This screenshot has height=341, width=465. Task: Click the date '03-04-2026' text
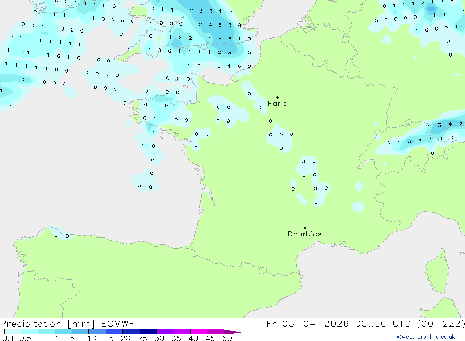(x=315, y=324)
